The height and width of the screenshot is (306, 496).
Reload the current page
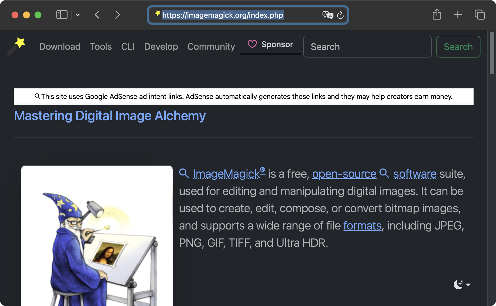coord(340,15)
